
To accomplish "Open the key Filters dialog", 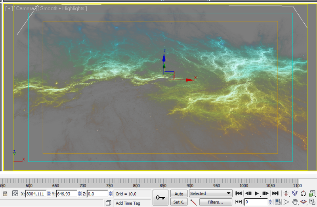I will tap(215, 202).
